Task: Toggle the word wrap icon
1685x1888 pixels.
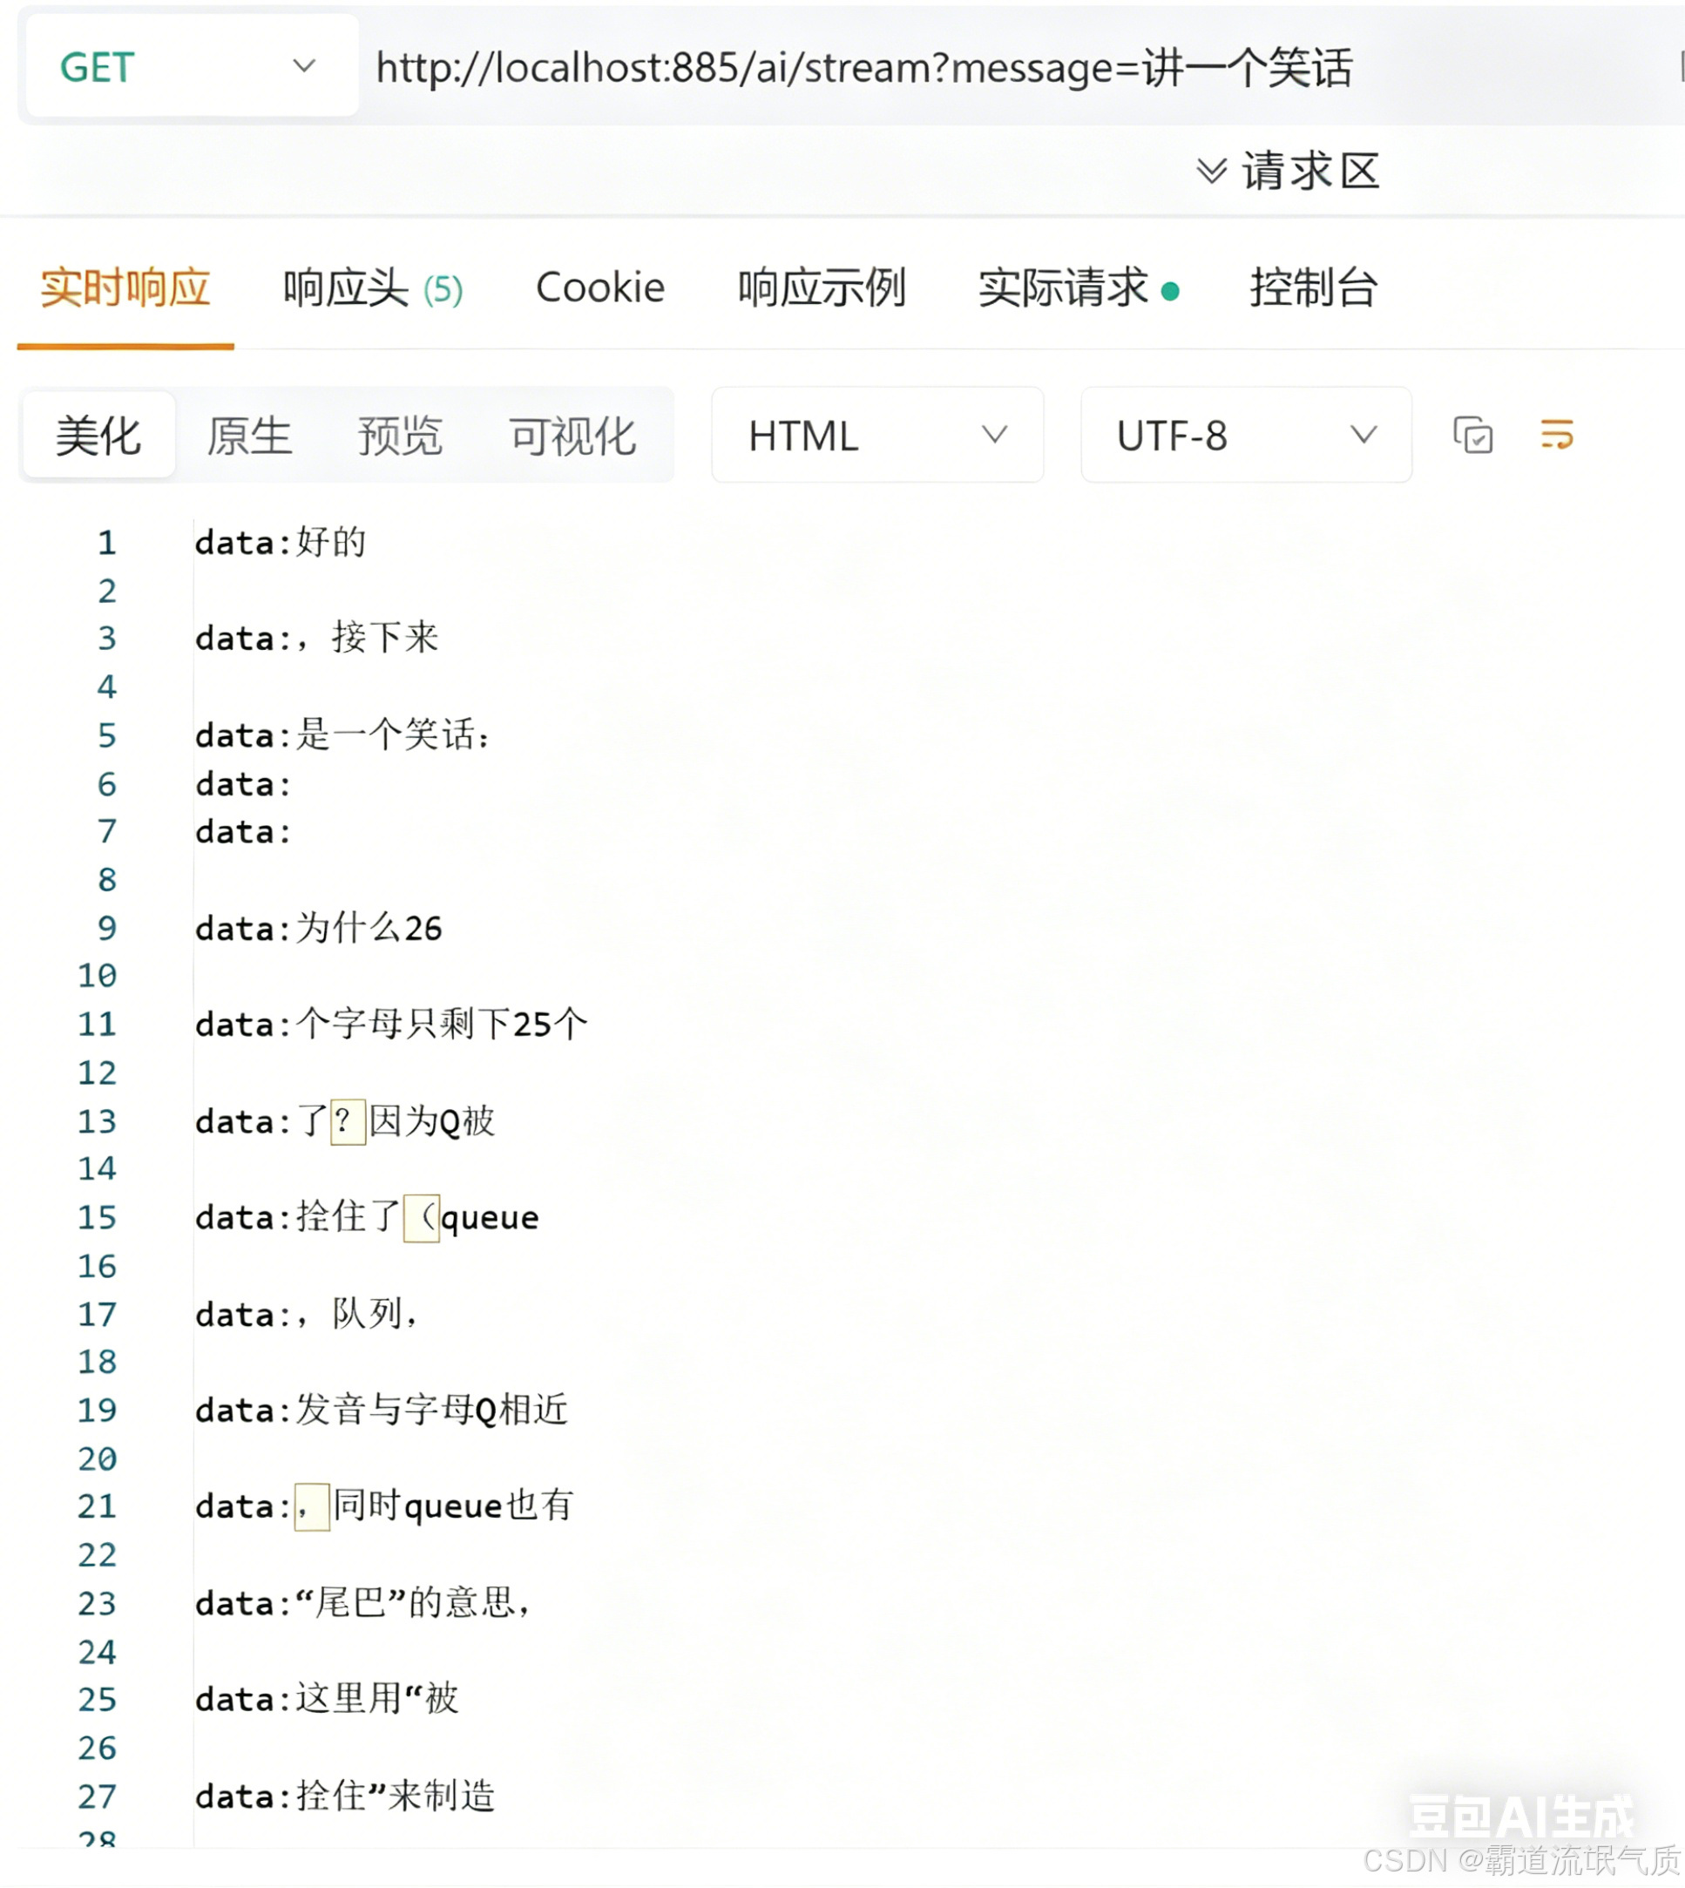Action: tap(1556, 434)
